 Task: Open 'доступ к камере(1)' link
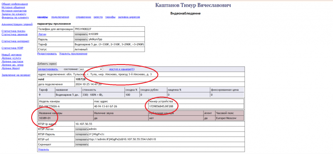122,69
